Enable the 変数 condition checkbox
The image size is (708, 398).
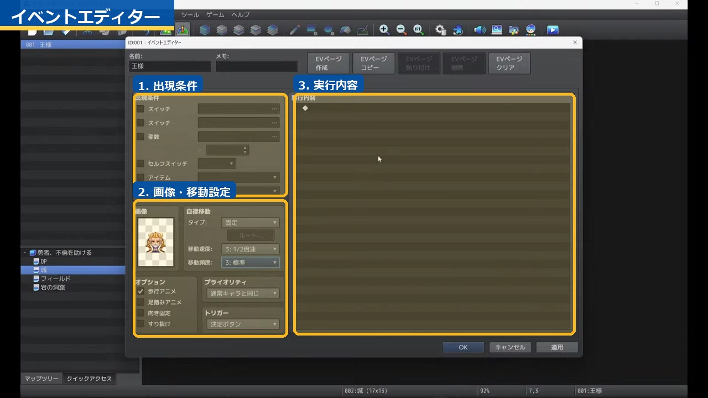(140, 137)
